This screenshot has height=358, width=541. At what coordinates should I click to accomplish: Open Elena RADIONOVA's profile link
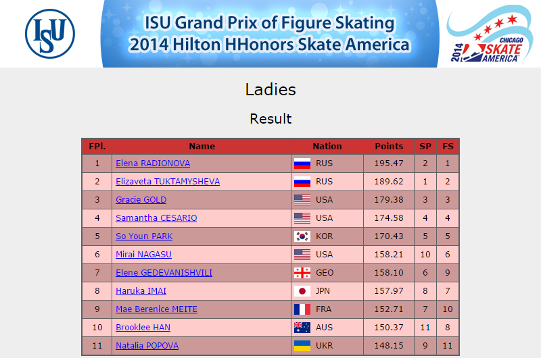[153, 163]
